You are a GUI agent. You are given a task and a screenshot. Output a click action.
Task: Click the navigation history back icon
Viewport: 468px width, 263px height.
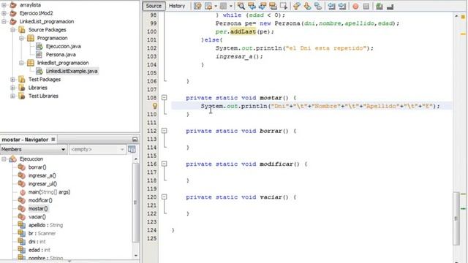pos(208,6)
